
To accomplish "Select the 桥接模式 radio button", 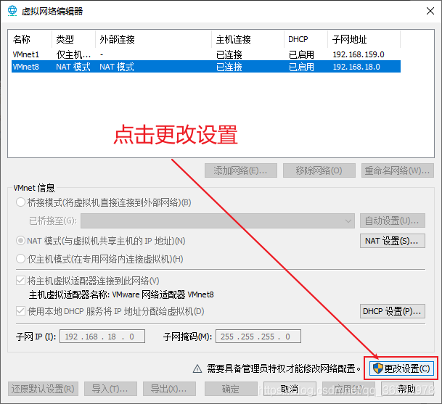I will 20,202.
